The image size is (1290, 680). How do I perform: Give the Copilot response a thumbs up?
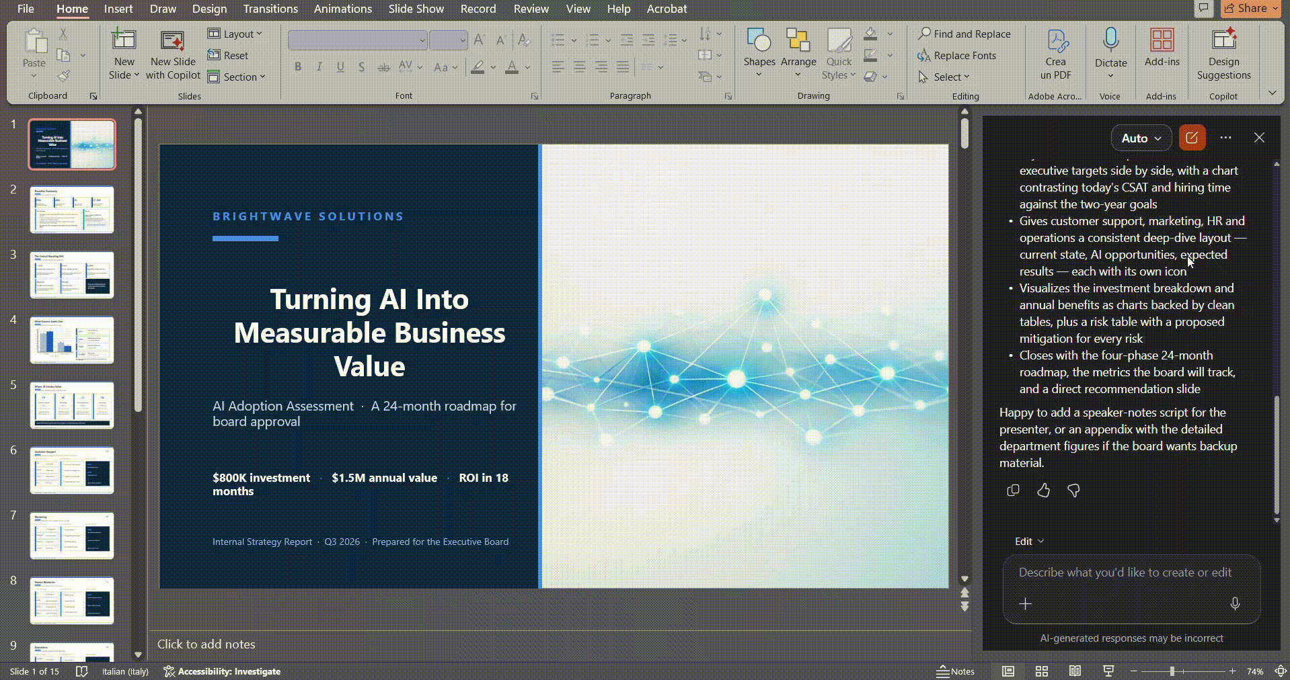pyautogui.click(x=1043, y=491)
